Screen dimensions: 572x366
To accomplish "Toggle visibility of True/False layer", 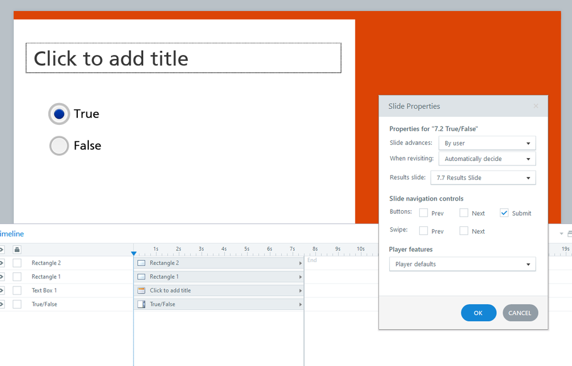I will pos(2,304).
